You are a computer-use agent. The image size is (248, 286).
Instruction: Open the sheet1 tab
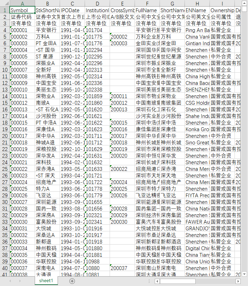click(x=46, y=280)
